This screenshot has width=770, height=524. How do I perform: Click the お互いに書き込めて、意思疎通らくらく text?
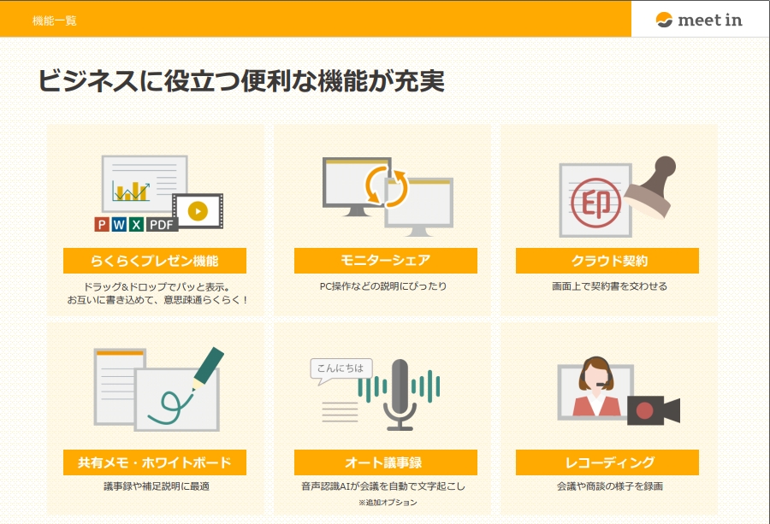point(157,300)
